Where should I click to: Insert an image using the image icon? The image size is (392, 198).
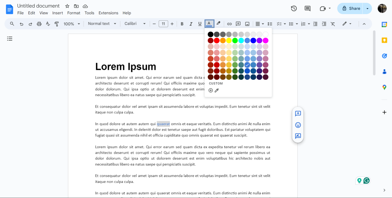[247, 23]
